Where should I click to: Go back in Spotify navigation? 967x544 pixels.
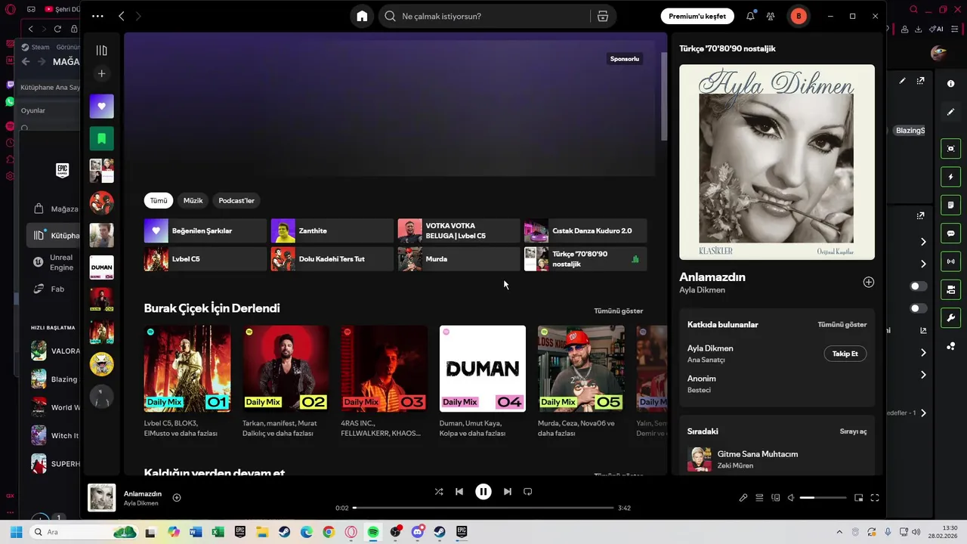[x=121, y=16]
